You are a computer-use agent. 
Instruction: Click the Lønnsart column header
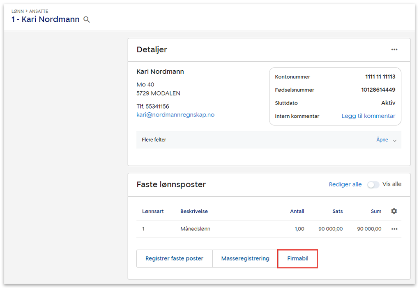tap(153, 211)
